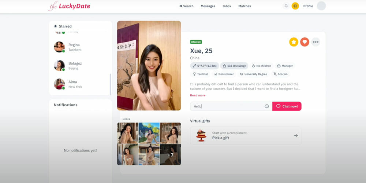Click the arrow on Pick a gift
The width and height of the screenshot is (366, 183).
(296, 135)
